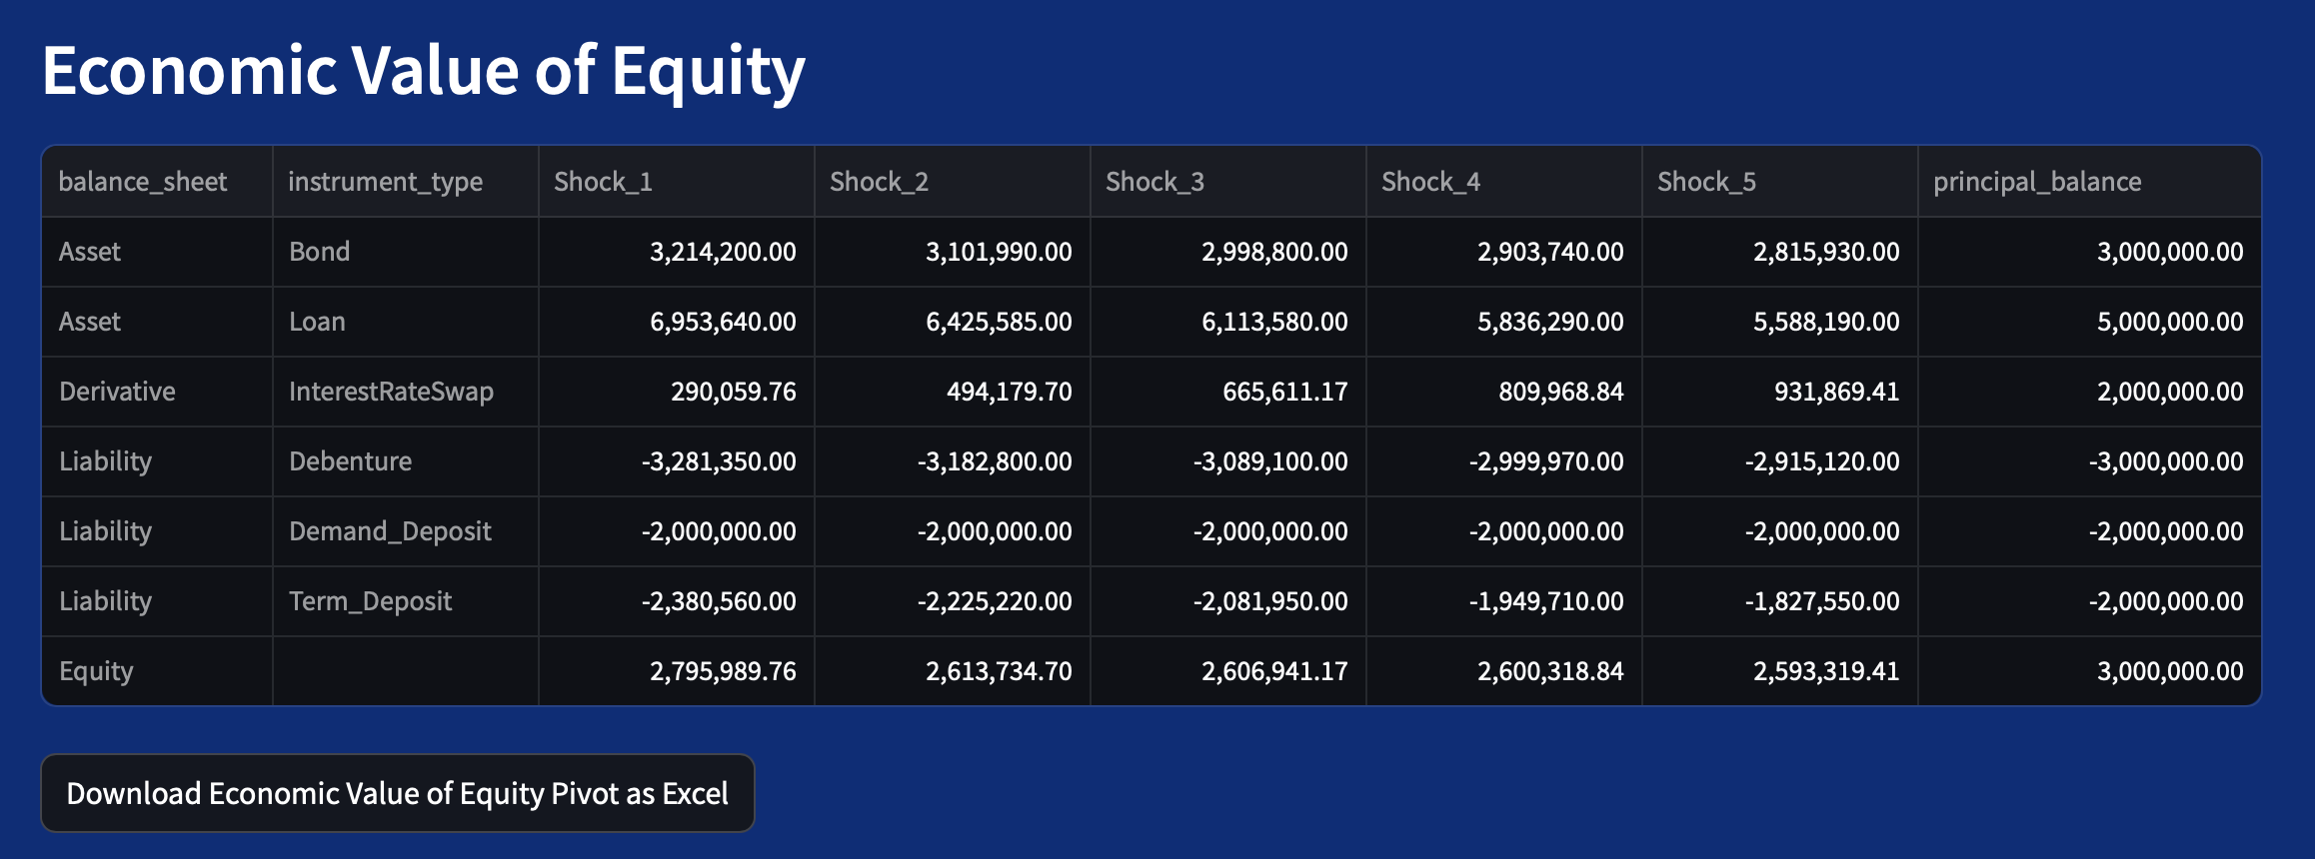Click the Derivative balance sheet cell
The width and height of the screenshot is (2315, 859).
(117, 392)
